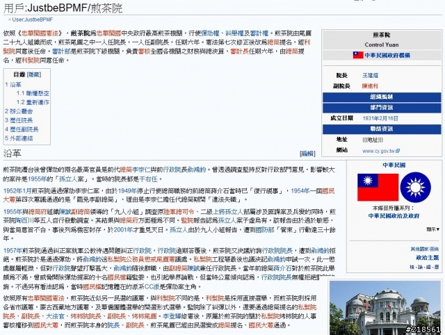Click [編輯] beside the 沿革 heading
The width and height of the screenshot is (445, 335).
[307, 154]
